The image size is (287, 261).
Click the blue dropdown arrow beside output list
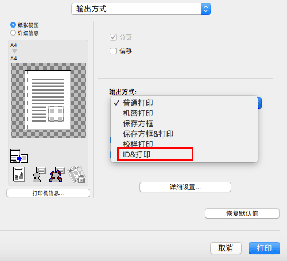click(x=259, y=103)
